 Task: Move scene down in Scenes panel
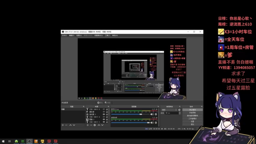74,125
